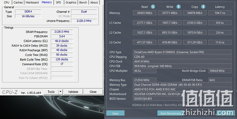Screen dimensions: 237x119
Task: Click the L1 Cache latency 0.9 ns
Action: pyautogui.click(x=220, y=23)
